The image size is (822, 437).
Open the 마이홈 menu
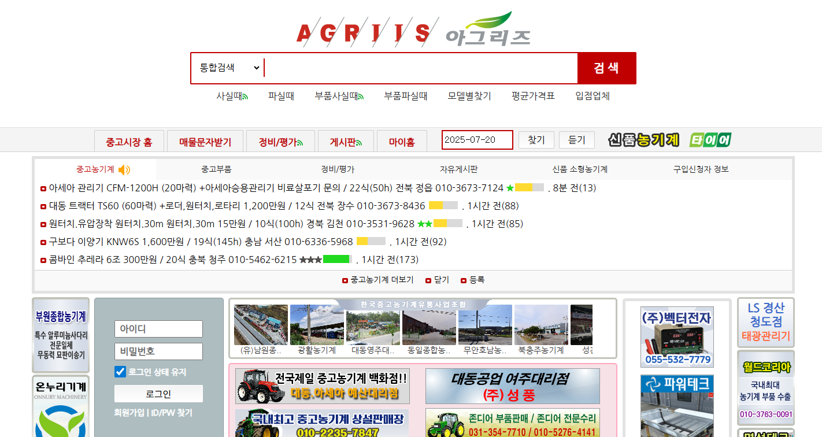(x=402, y=142)
